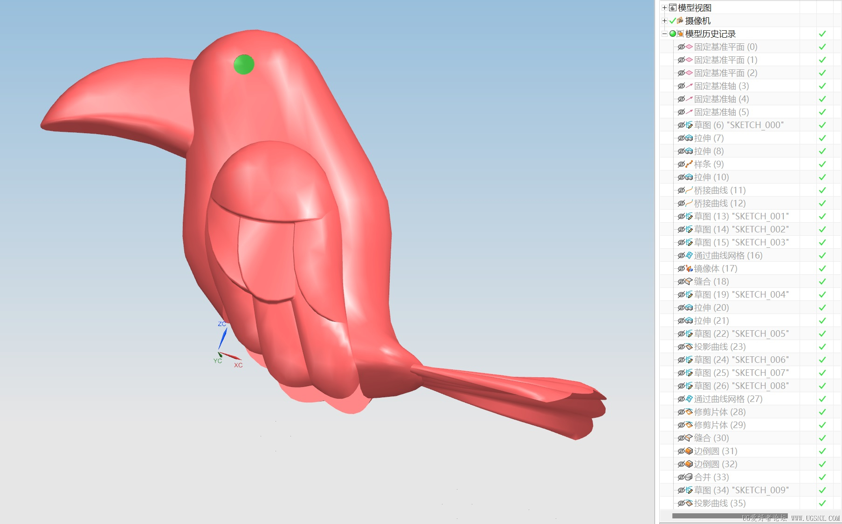842x524 pixels.
Task: Collapse the 模型历史记录 tree node
Action: click(x=664, y=34)
